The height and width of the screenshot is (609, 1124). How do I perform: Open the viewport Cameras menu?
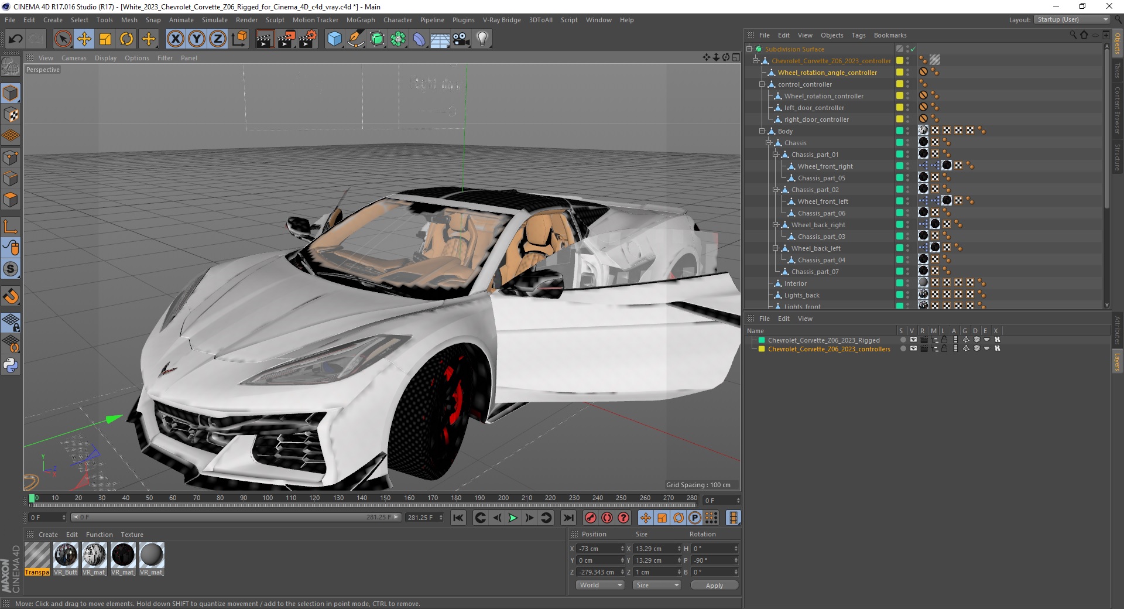[x=74, y=58]
